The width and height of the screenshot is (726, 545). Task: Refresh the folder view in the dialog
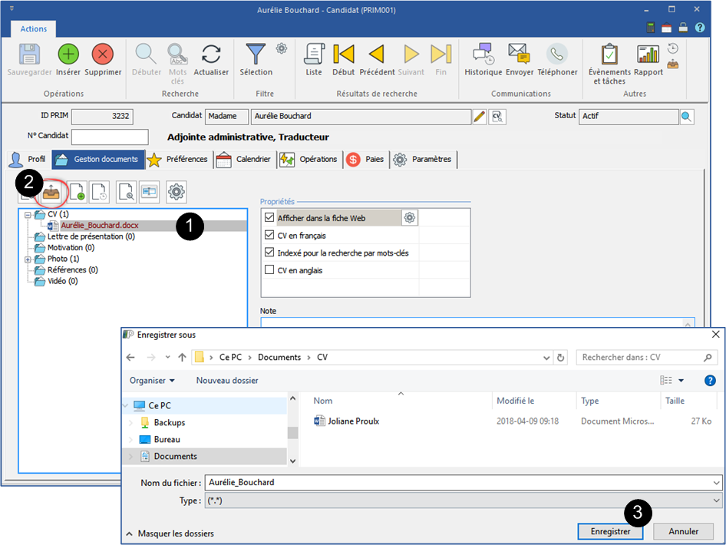(560, 358)
